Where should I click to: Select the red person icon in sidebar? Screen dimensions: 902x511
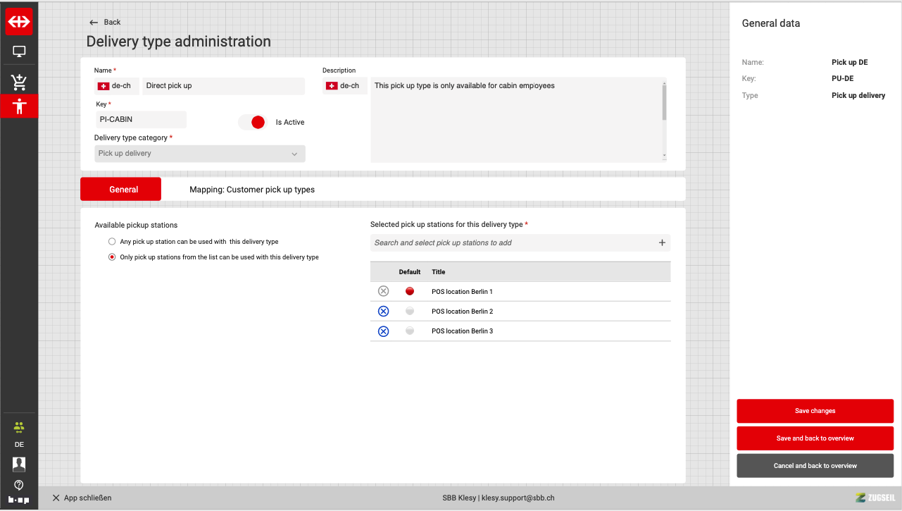pyautogui.click(x=19, y=106)
